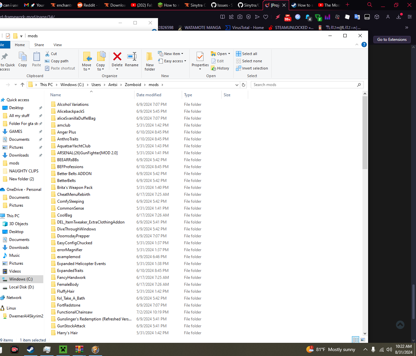
Task: Expand the Open button dropdown arrow
Action: coord(229,54)
